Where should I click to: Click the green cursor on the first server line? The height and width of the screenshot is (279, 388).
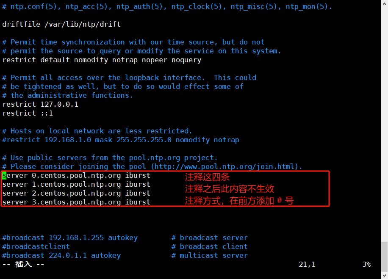tap(4, 175)
